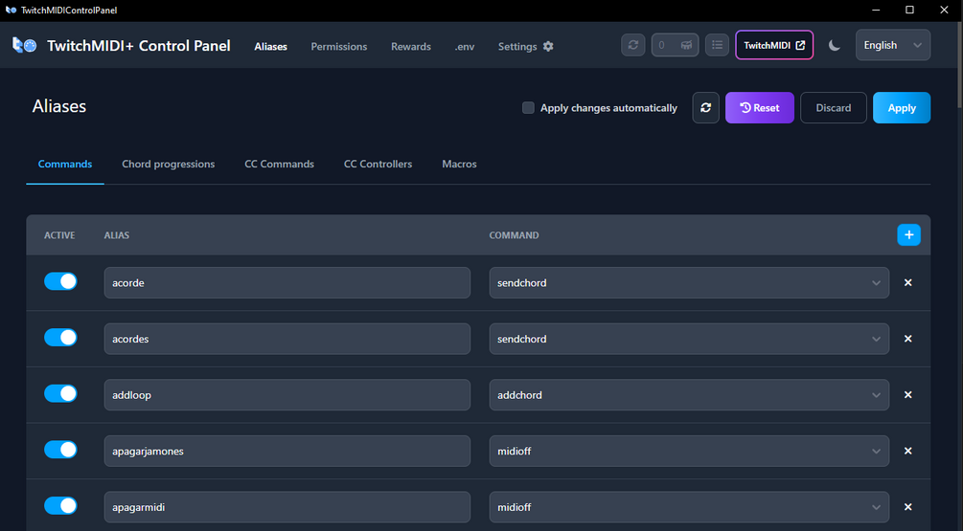Click the app icon in title bar
The height and width of the screenshot is (531, 963).
(x=11, y=10)
